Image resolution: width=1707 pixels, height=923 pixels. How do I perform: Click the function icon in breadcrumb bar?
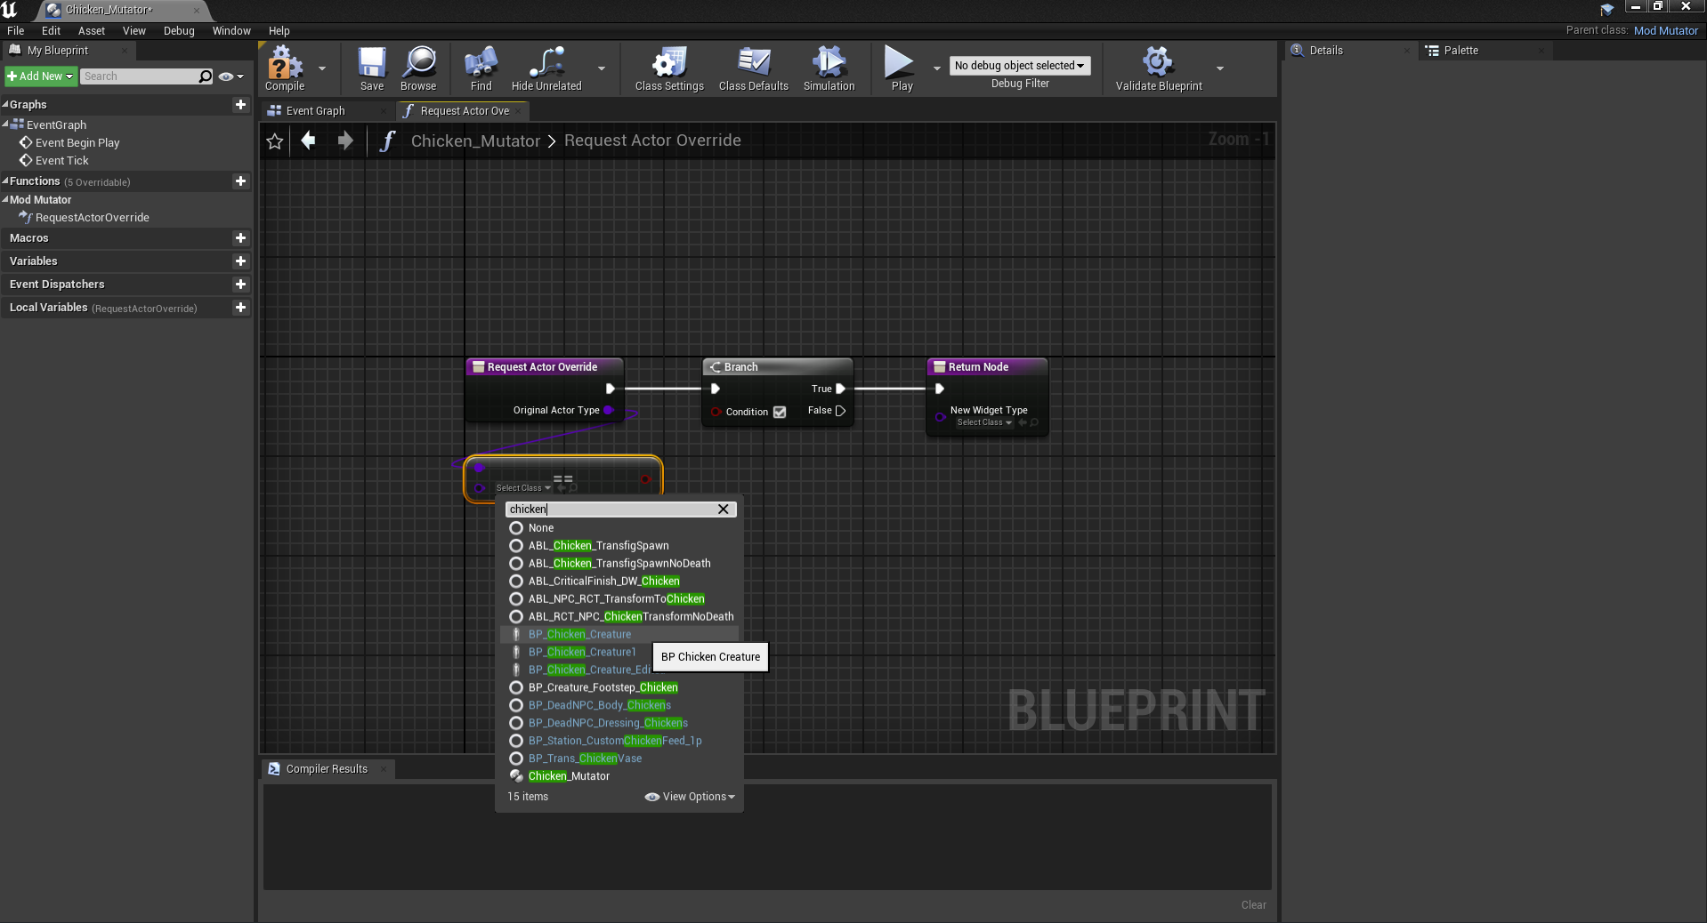coord(387,141)
